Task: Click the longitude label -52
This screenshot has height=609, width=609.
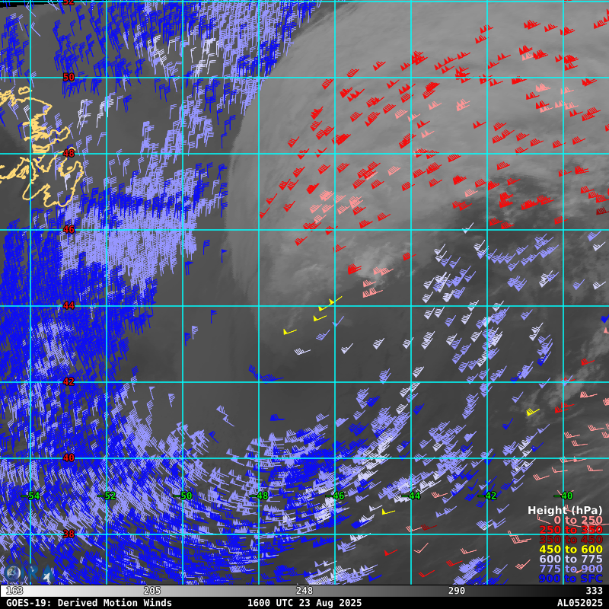Action: point(107,496)
